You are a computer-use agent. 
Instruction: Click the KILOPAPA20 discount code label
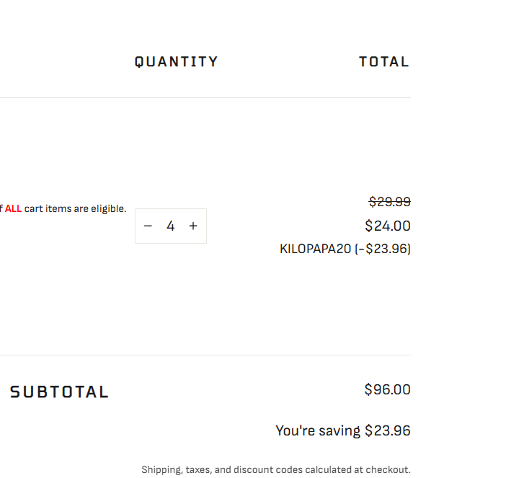(315, 249)
